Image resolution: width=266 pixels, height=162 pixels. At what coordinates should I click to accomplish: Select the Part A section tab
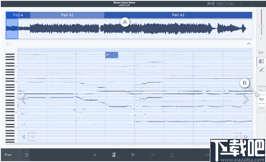click(x=18, y=15)
